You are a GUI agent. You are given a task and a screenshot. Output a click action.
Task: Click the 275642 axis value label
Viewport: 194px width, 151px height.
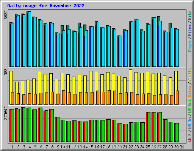point(6,113)
